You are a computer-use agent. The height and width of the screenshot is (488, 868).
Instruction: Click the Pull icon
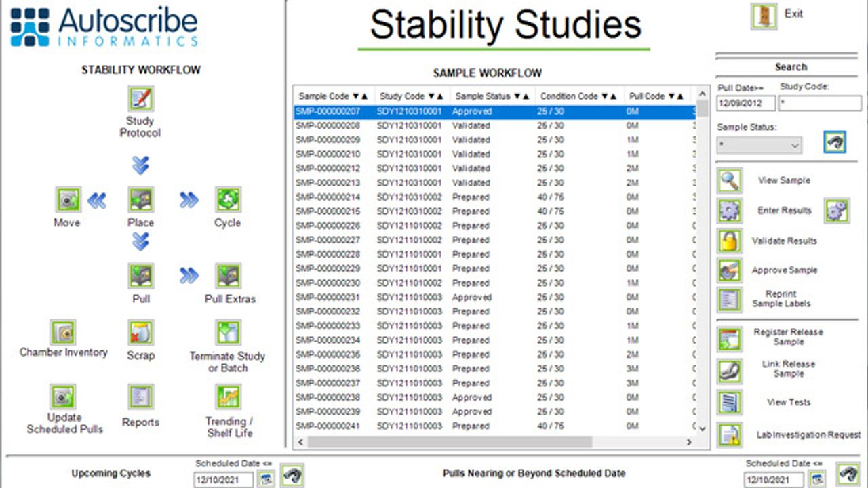141,276
